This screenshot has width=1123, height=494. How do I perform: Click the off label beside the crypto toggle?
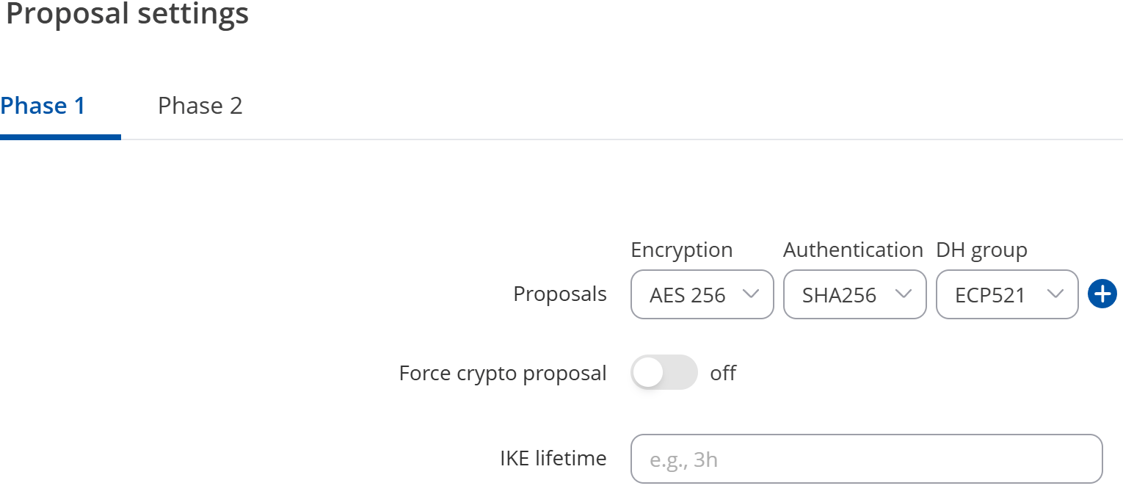tap(722, 373)
